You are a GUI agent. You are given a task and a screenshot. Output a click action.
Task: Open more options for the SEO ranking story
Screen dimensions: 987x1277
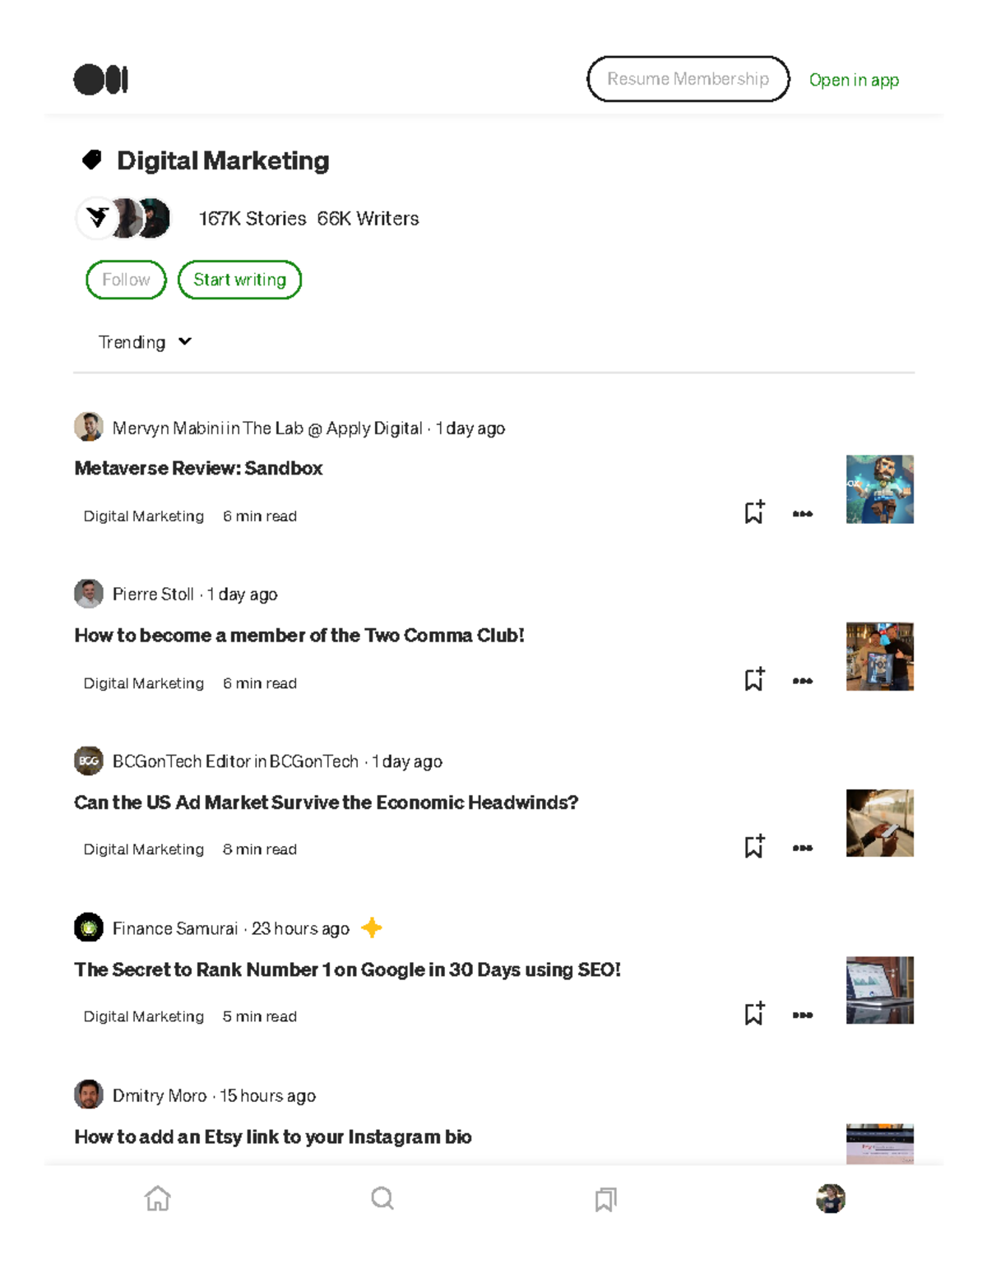[803, 1015]
